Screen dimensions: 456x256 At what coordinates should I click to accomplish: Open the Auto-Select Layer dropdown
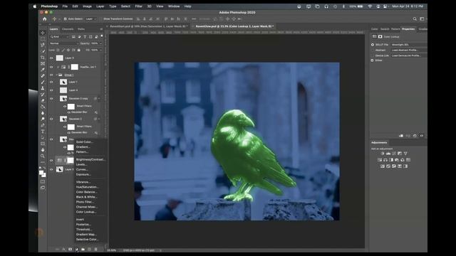point(90,19)
